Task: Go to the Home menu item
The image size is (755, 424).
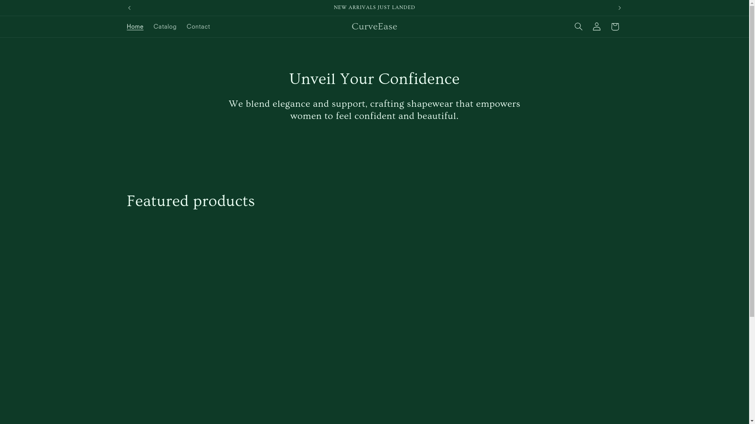Action: (x=135, y=27)
